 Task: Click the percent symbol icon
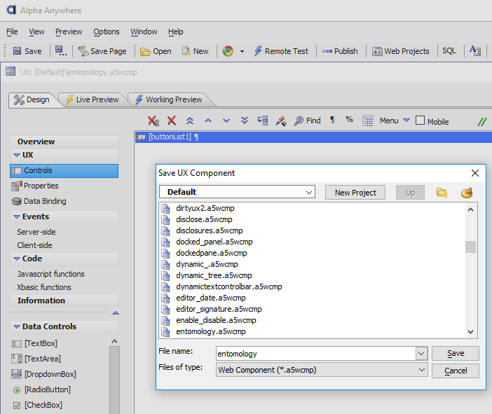[x=349, y=120]
